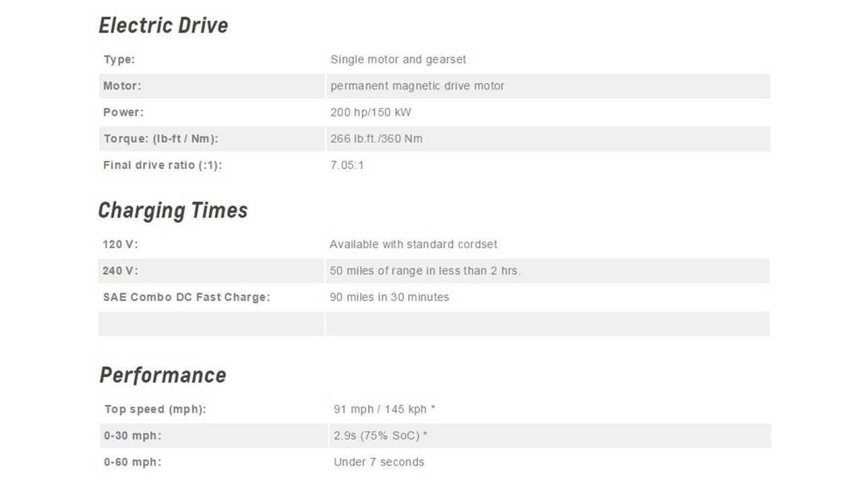863x485 pixels.
Task: Select 'Single motor and gearset' value
Action: 398,59
